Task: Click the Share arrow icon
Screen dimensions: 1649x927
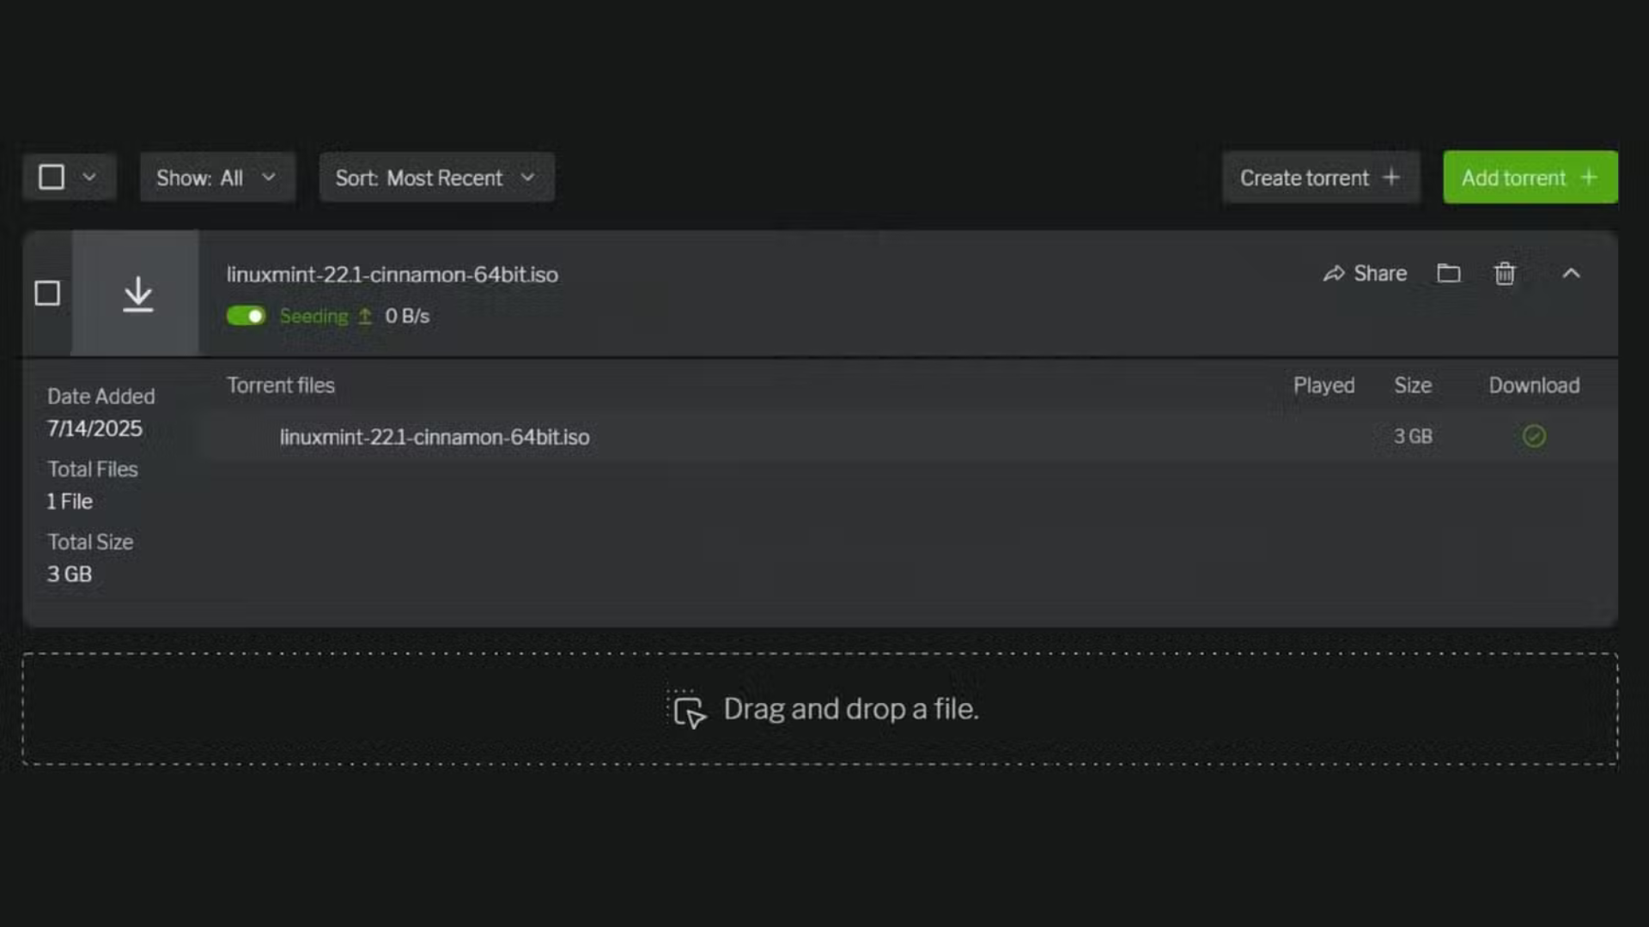Action: 1334,274
